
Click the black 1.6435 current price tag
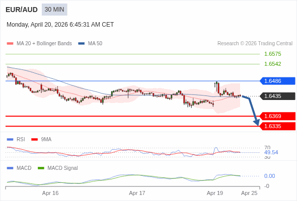pyautogui.click(x=277, y=96)
